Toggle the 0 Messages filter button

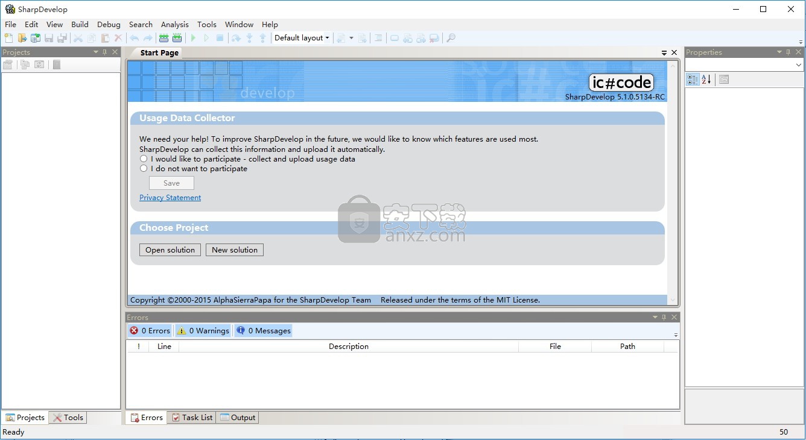click(x=264, y=331)
